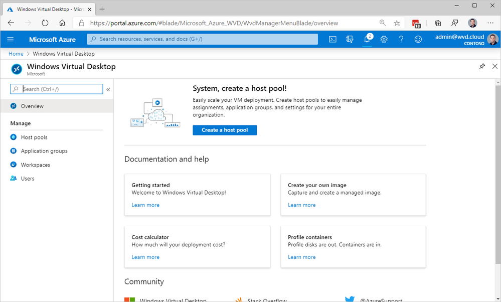Open Directory and subscription filter icon
Viewport: 501px width, 302px height.
coord(350,39)
